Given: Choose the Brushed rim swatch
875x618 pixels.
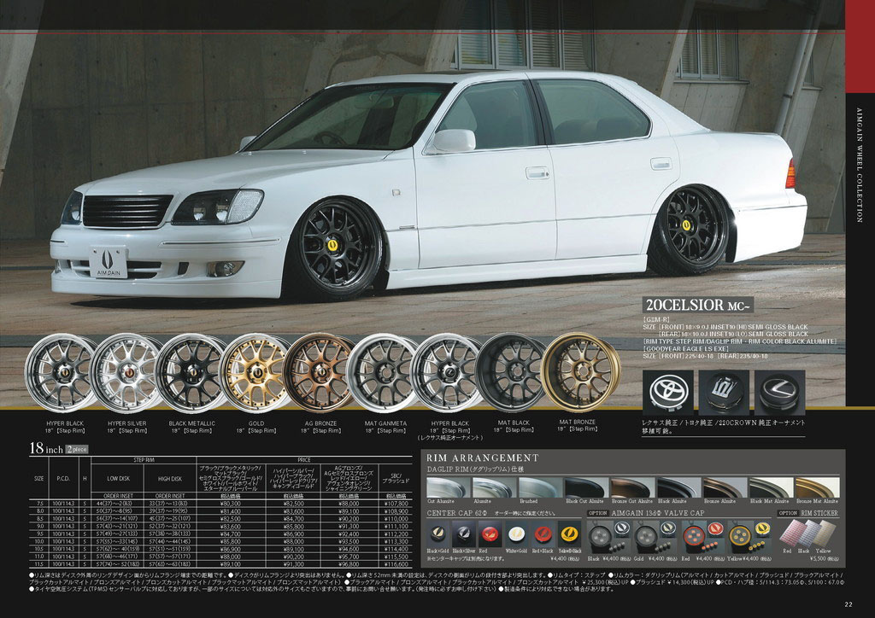Looking at the screenshot, I should pos(540,487).
